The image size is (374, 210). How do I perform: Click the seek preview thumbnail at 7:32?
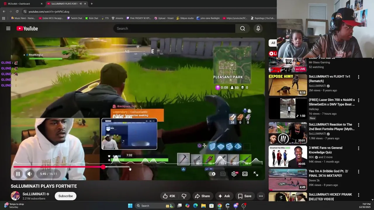[x=129, y=134]
